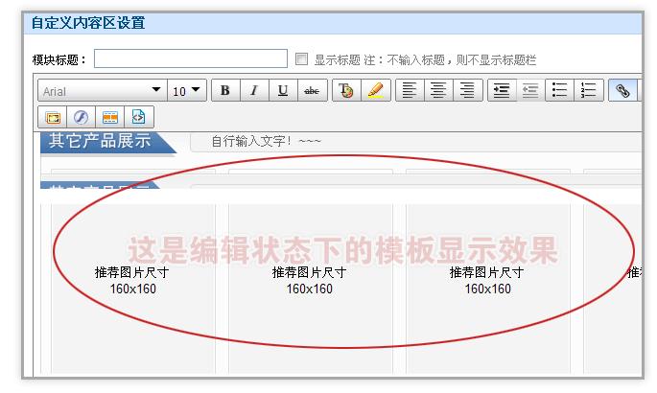The image size is (657, 393).
Task: Insert a hyperlink with the link icon
Action: pos(622,91)
